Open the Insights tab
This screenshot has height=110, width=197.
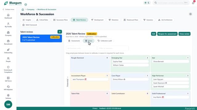pyautogui.click(x=27, y=20)
